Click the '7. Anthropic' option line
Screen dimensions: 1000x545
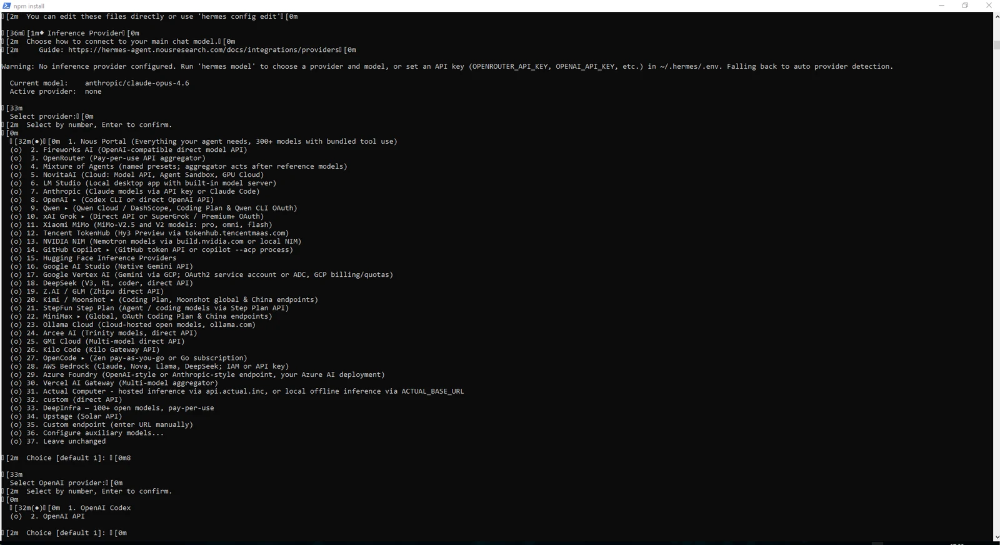(x=135, y=191)
